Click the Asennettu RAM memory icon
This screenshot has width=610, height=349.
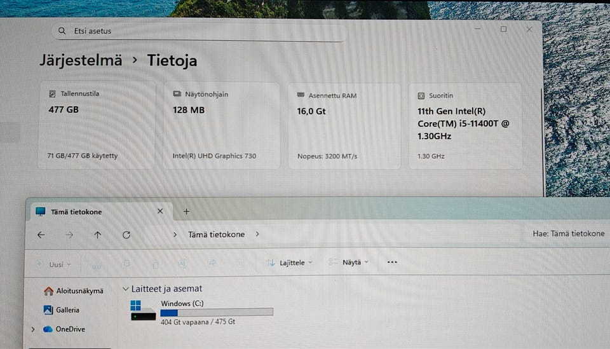coord(301,95)
